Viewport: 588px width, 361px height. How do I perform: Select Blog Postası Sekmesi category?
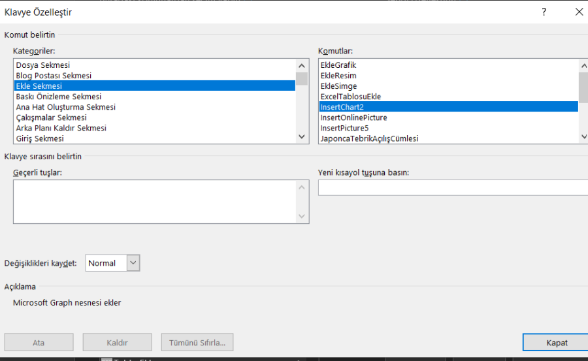(x=54, y=76)
